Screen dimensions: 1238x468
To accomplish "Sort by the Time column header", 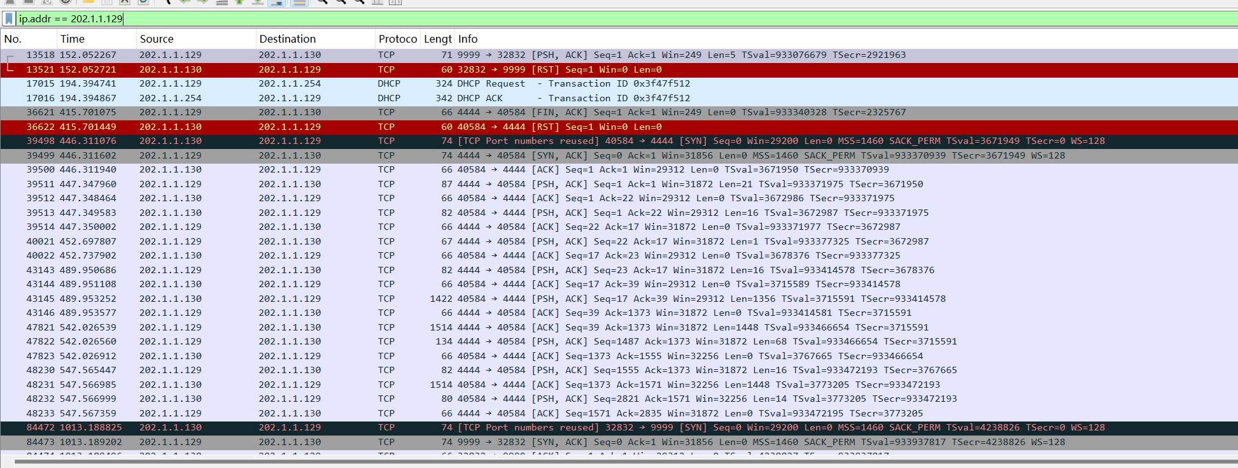I will (97, 39).
